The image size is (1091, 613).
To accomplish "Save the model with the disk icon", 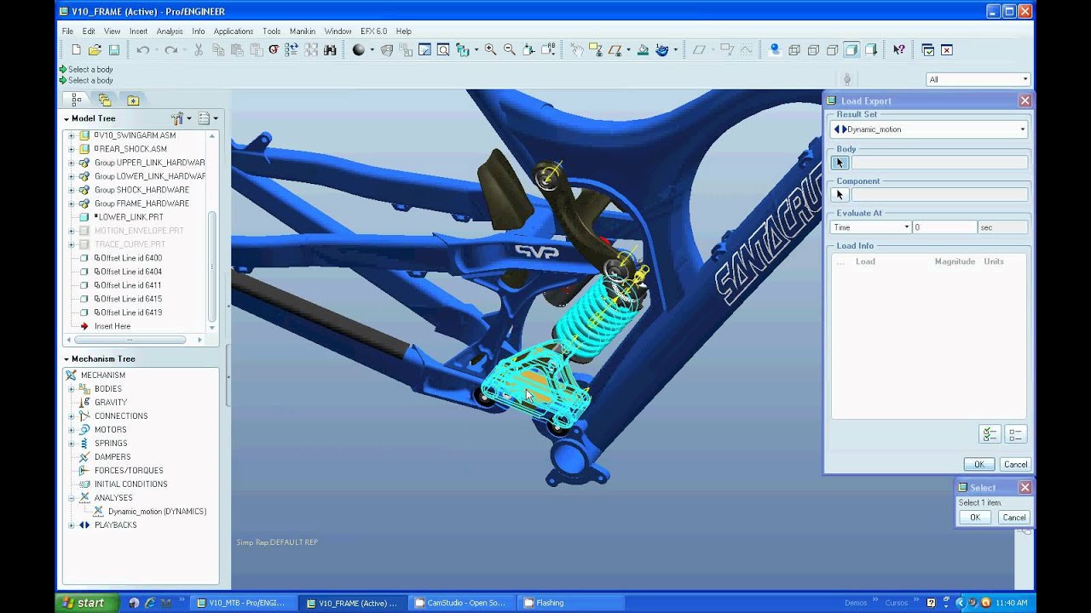I will pos(113,50).
